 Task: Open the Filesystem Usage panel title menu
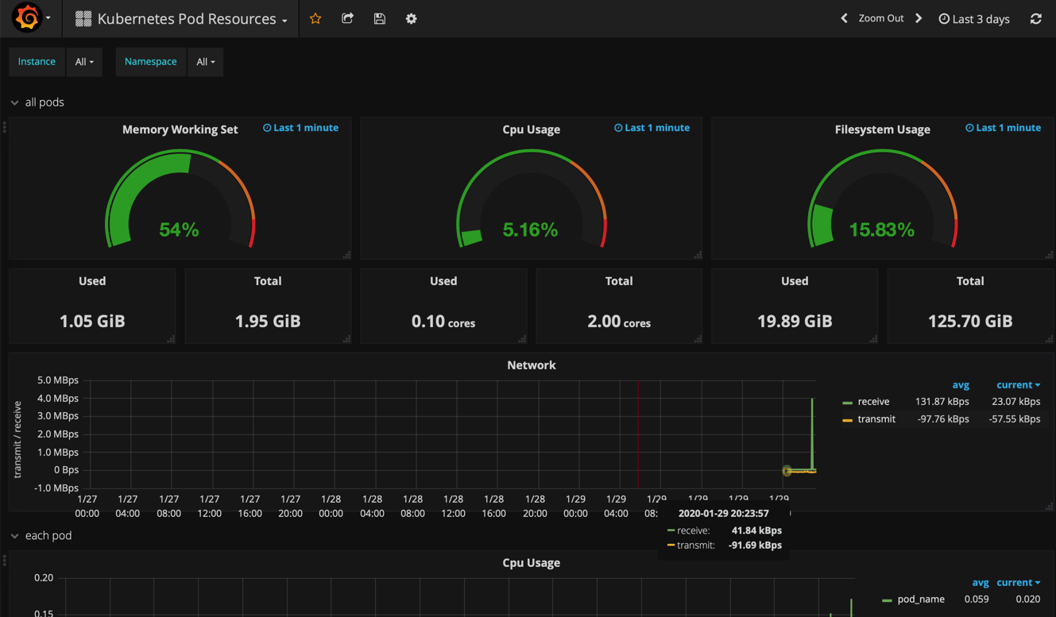[883, 129]
